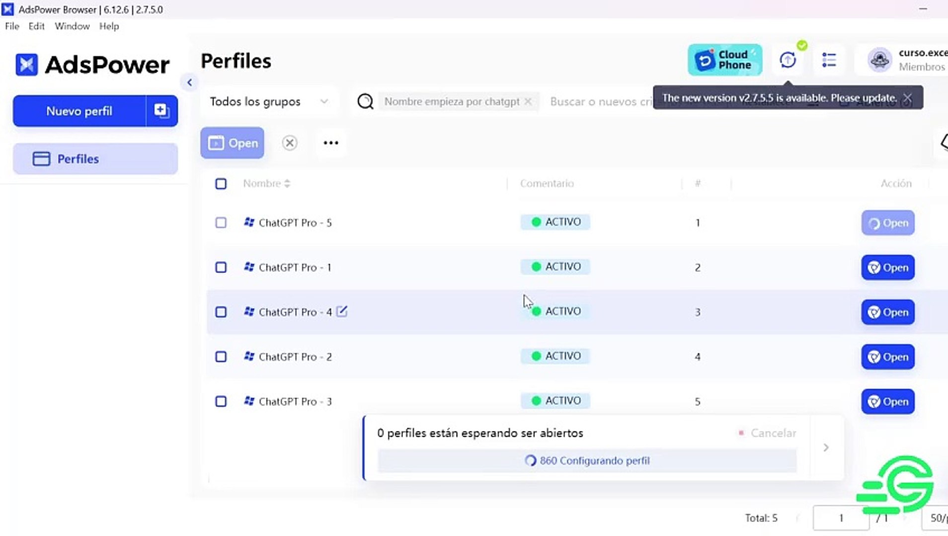This screenshot has width=948, height=536.
Task: Click the ACTIVO tag for ChatGPT Pro - 2
Action: click(x=555, y=356)
